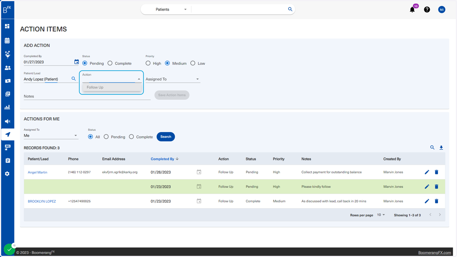This screenshot has height=257, width=457.
Task: Open date picker for 01/26/2023 row
Action: [x=199, y=172]
